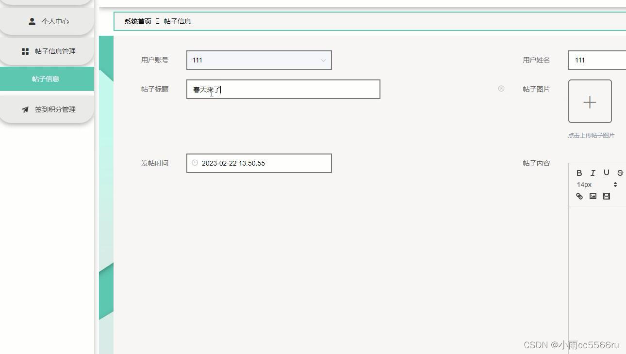Insert an image in editor
Image resolution: width=626 pixels, height=354 pixels.
tap(593, 196)
